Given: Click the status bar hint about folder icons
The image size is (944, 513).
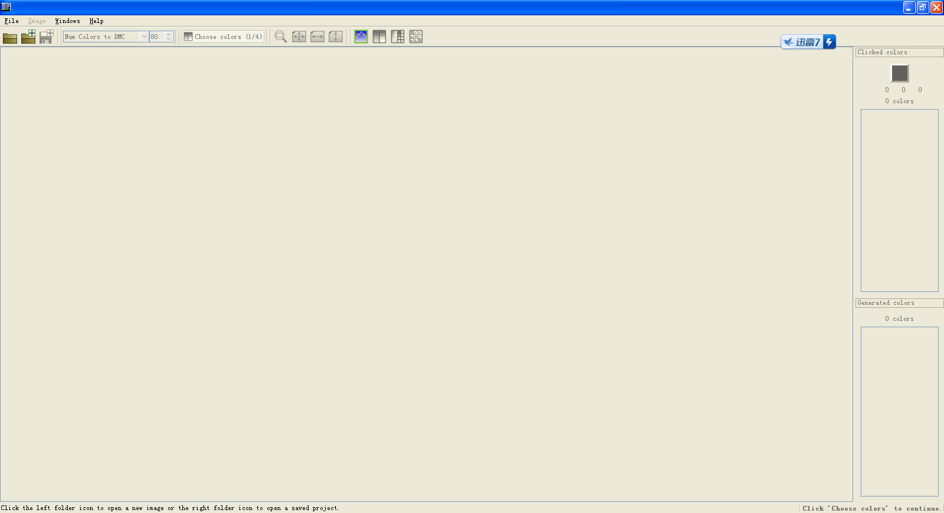Looking at the screenshot, I should 170,508.
